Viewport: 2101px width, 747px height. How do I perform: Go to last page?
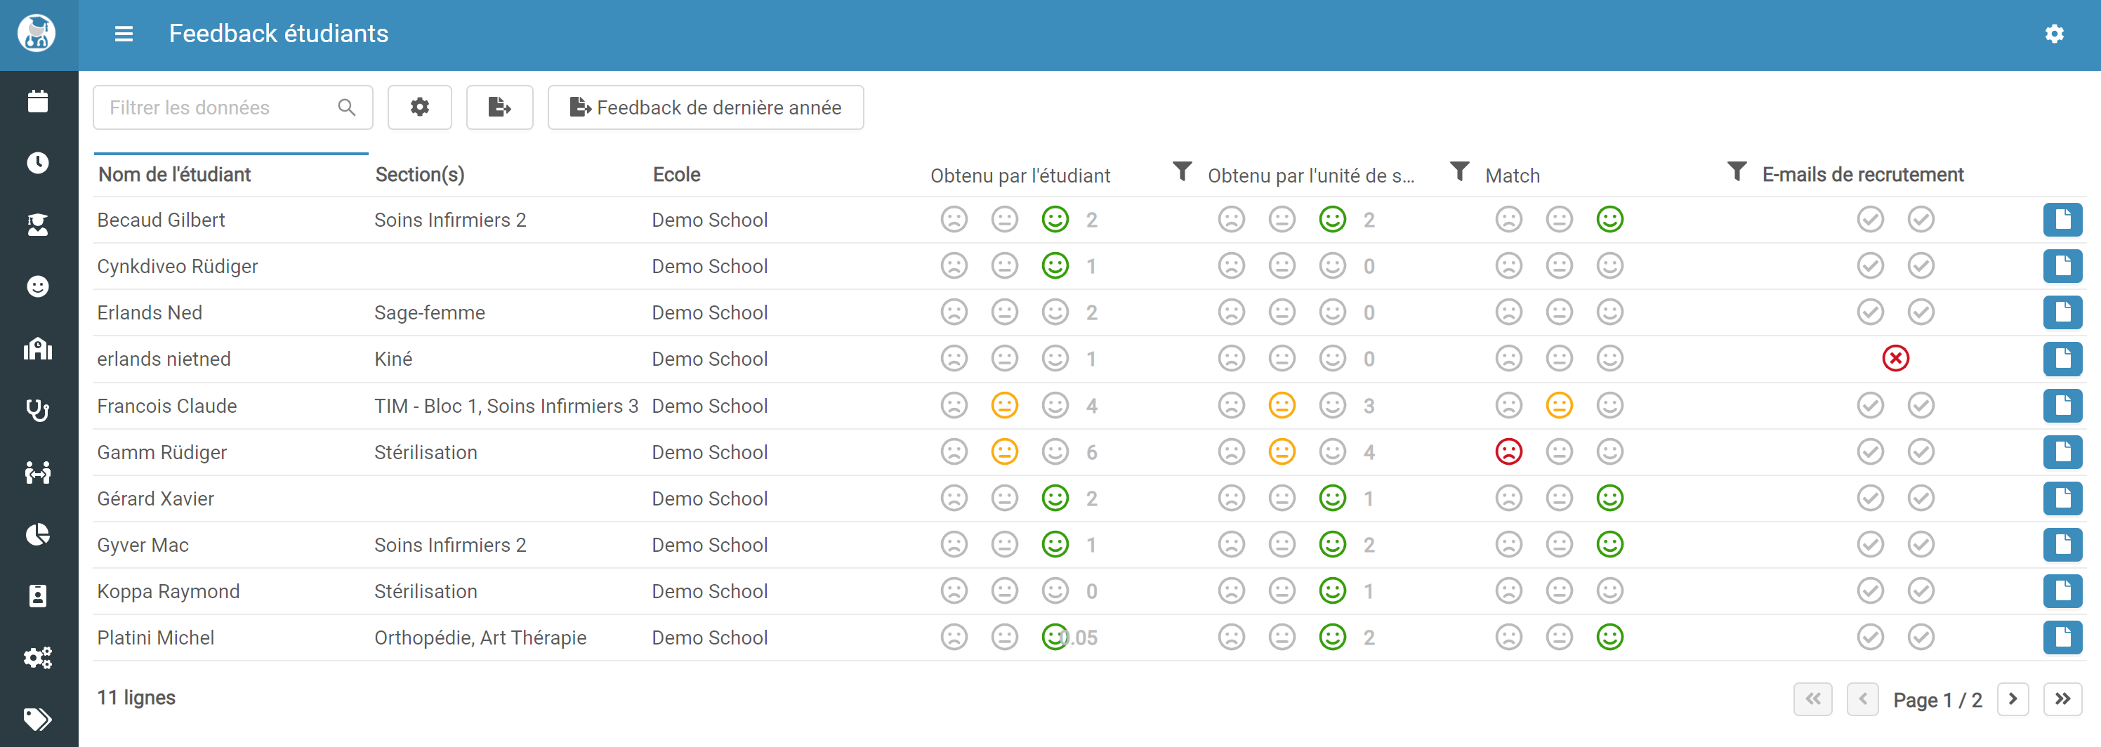pyautogui.click(x=2062, y=699)
